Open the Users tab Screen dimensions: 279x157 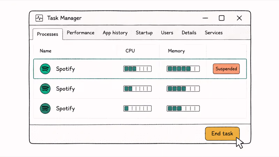click(x=167, y=33)
